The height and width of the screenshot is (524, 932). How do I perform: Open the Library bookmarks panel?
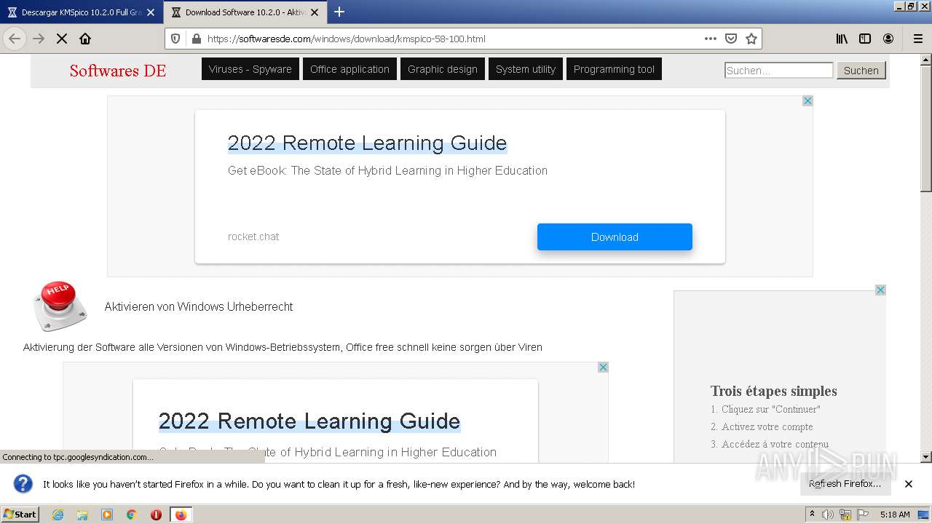(x=842, y=39)
